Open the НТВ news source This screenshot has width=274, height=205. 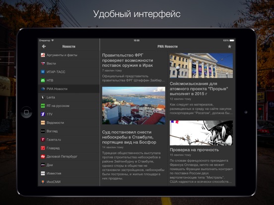69,80
